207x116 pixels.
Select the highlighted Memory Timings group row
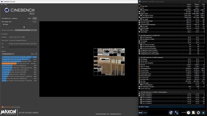172,107
